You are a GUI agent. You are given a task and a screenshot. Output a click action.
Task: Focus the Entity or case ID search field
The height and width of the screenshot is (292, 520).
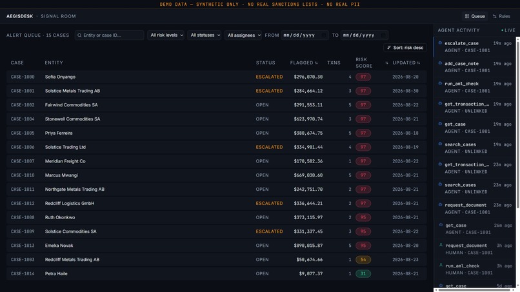[x=110, y=35]
